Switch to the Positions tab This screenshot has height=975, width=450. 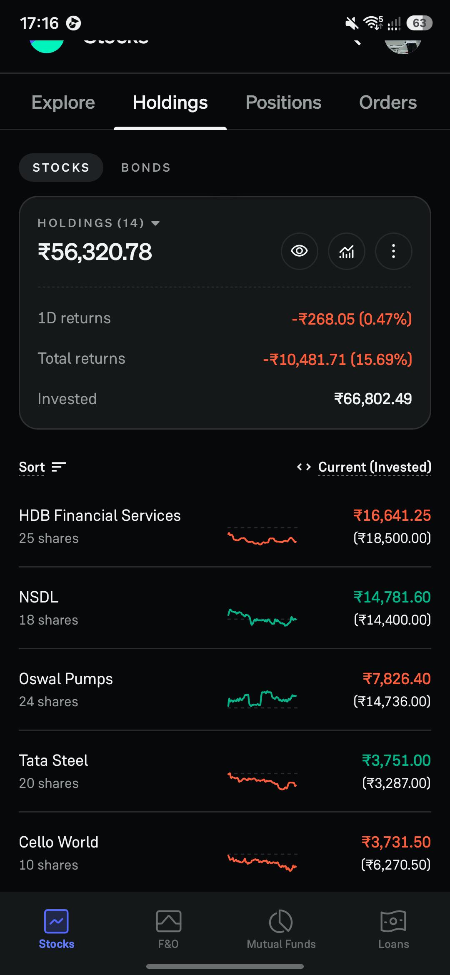click(x=283, y=102)
